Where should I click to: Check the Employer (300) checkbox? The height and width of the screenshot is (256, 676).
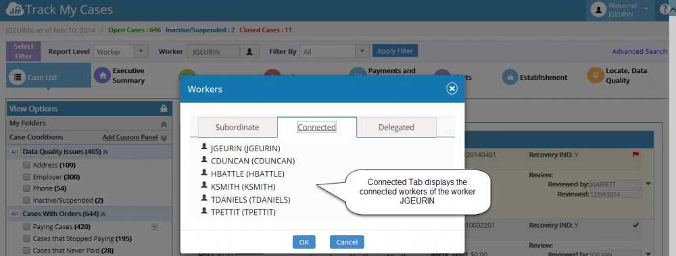pyautogui.click(x=26, y=177)
